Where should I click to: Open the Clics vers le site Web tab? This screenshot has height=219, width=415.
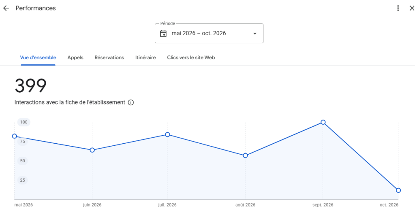(x=191, y=57)
